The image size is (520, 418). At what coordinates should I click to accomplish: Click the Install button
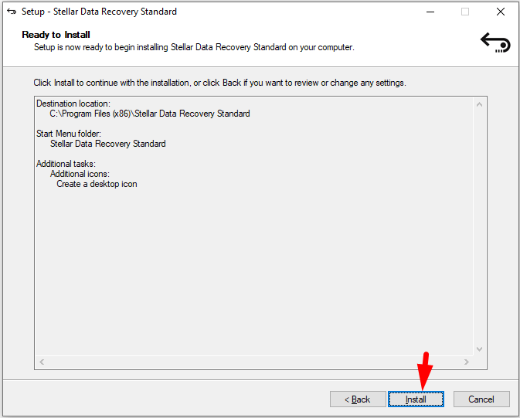coord(416,399)
